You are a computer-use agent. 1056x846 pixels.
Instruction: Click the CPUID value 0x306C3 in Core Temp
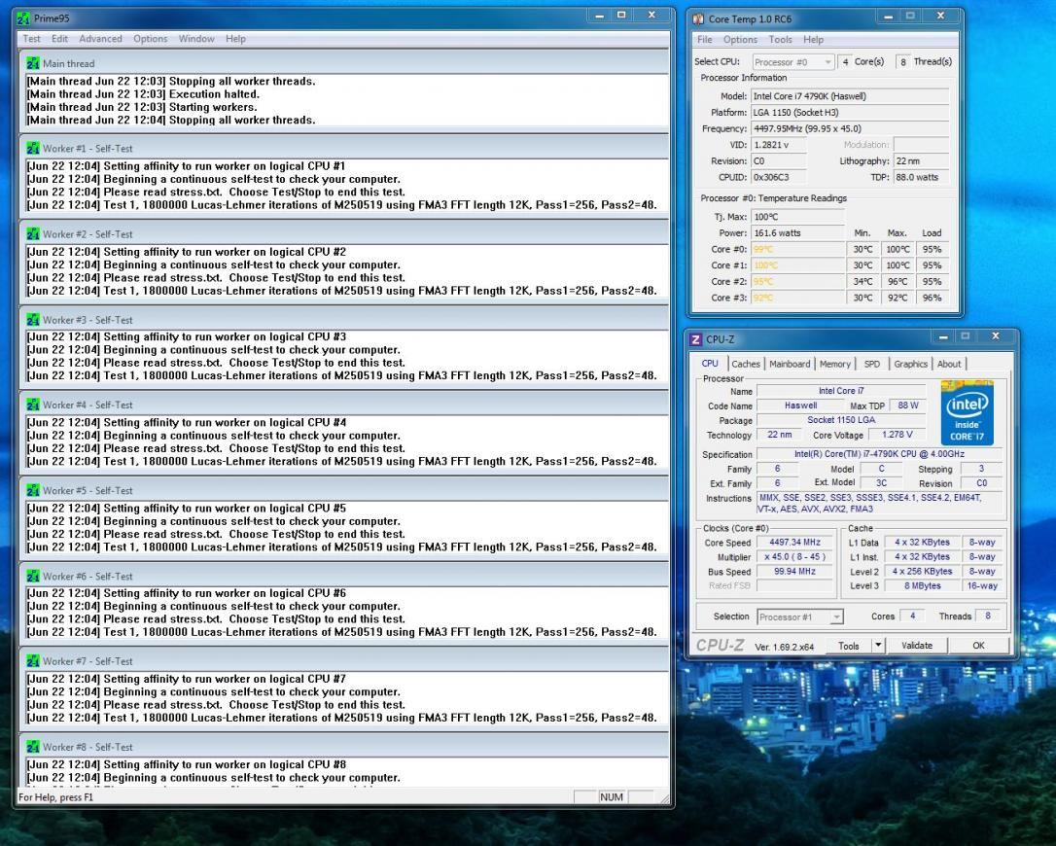click(x=779, y=177)
